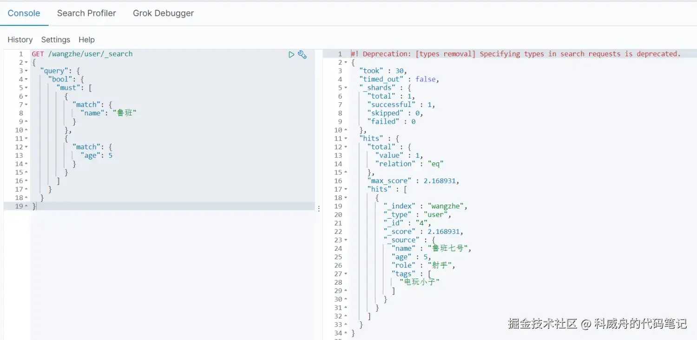This screenshot has height=340, width=697.
Task: Click the "name" : "鲁班七号" line
Action: coord(431,248)
